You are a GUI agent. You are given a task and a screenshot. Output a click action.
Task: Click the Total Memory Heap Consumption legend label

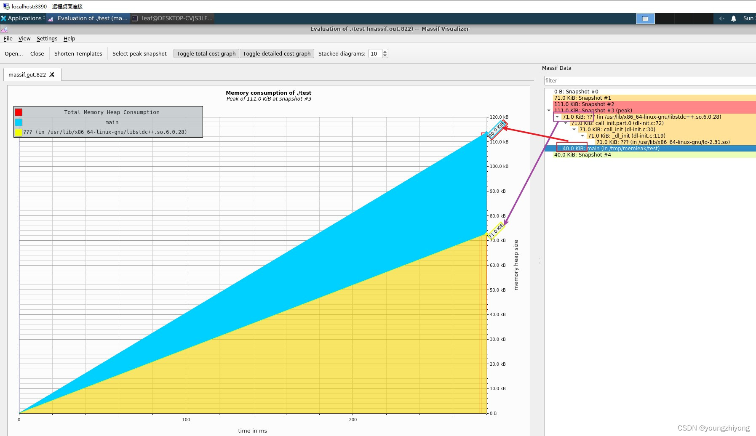(x=112, y=112)
